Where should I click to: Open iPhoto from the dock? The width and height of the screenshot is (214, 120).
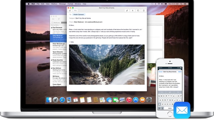pos(122,100)
